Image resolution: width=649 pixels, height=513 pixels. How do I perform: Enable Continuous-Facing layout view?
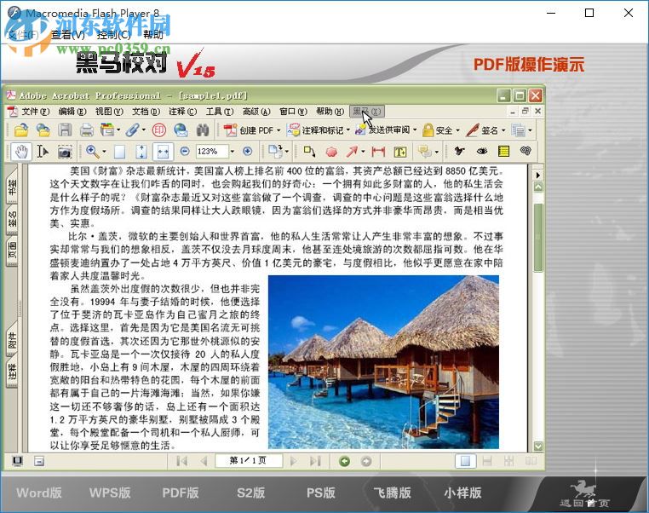[508, 461]
